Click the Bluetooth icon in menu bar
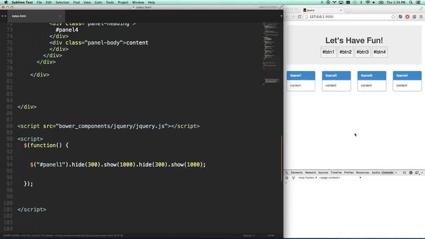 (x=361, y=2)
